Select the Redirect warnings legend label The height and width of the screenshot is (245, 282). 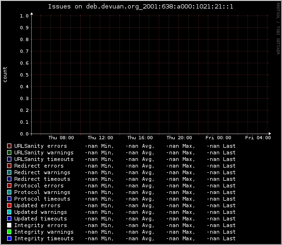pyautogui.click(x=42, y=172)
